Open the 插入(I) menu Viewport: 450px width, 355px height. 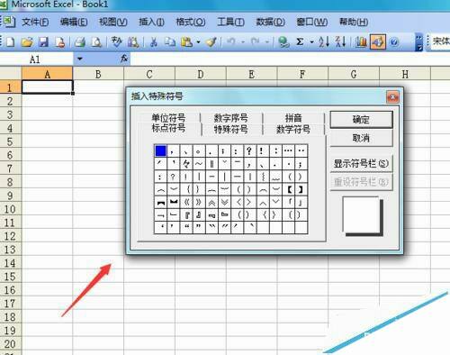pos(151,22)
